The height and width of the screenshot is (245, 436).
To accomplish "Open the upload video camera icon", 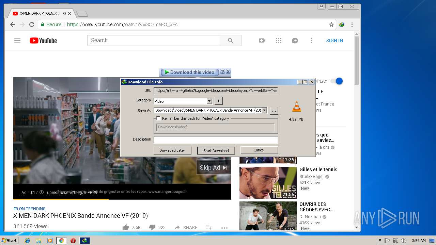I will pyautogui.click(x=262, y=40).
